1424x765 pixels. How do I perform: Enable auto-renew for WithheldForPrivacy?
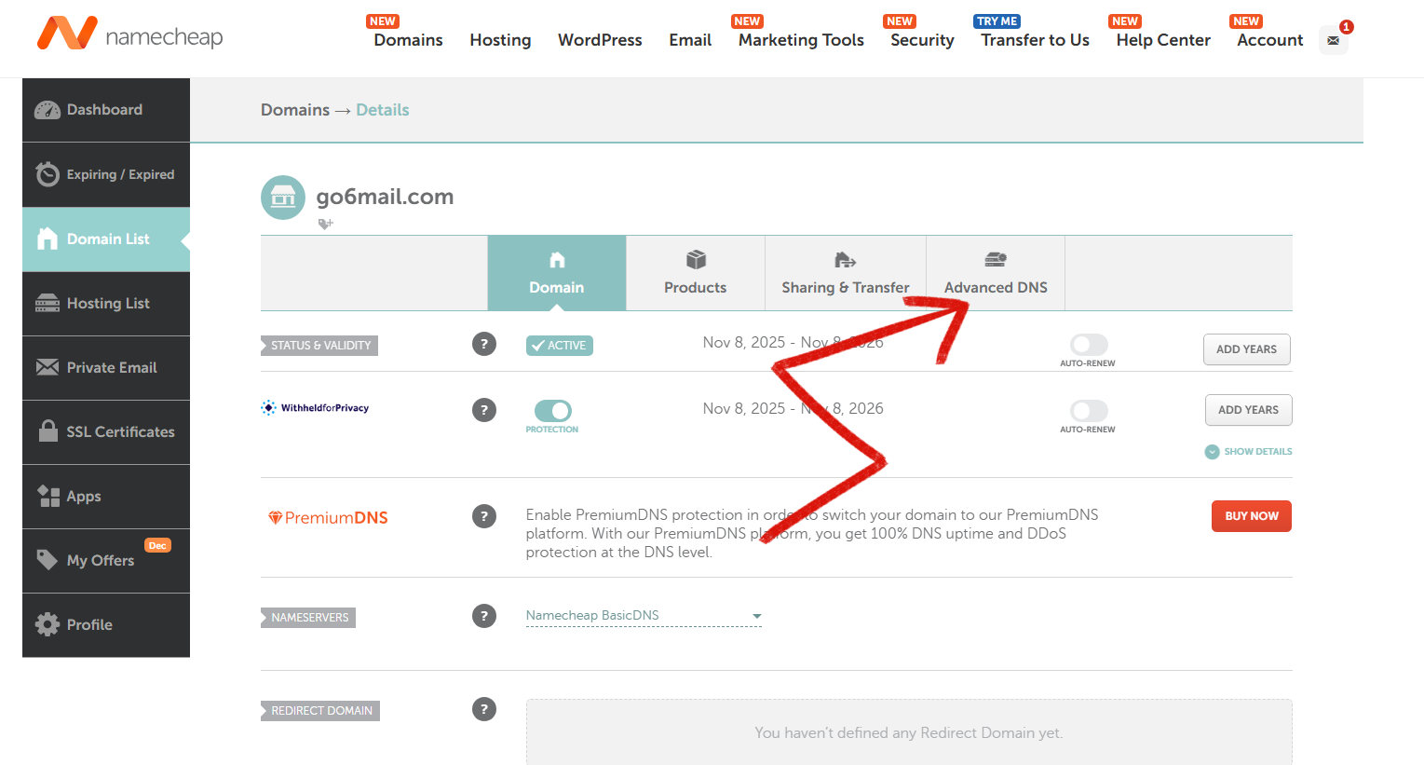tap(1088, 411)
